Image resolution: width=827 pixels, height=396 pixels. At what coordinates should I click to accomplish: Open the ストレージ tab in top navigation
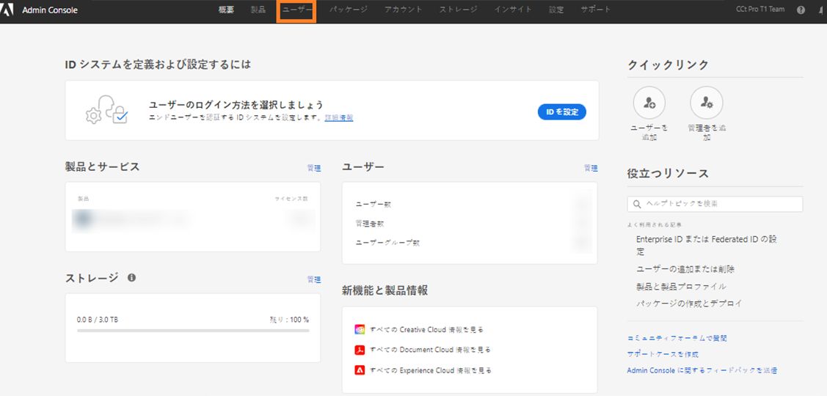coord(459,10)
